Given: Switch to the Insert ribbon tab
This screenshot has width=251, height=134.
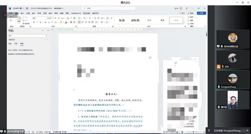Looking at the screenshot, I should pos(22,13).
